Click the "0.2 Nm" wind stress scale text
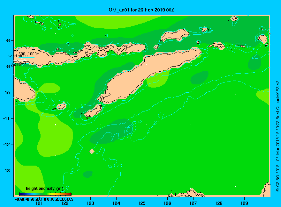 pos(18,64)
